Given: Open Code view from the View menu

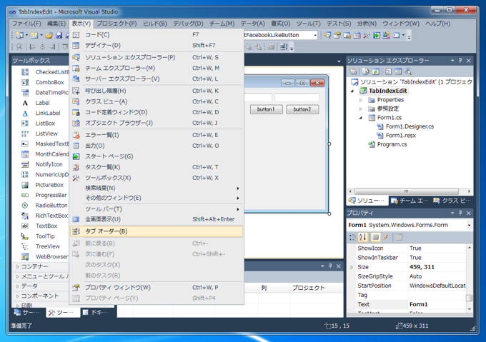Looking at the screenshot, I should 157,35.
